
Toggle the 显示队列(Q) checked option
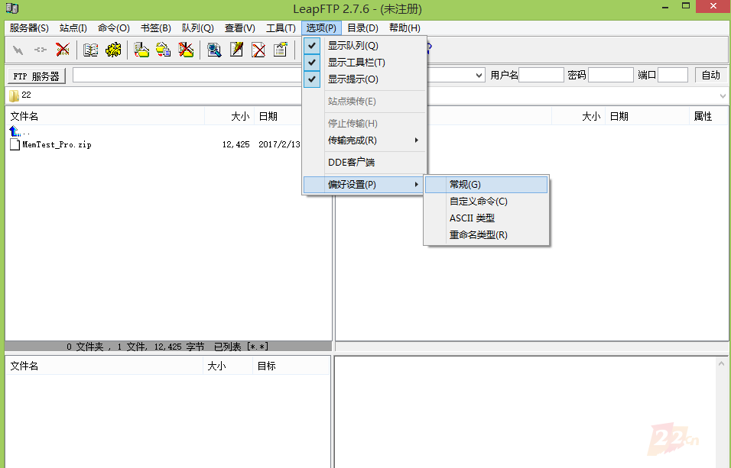pos(364,46)
